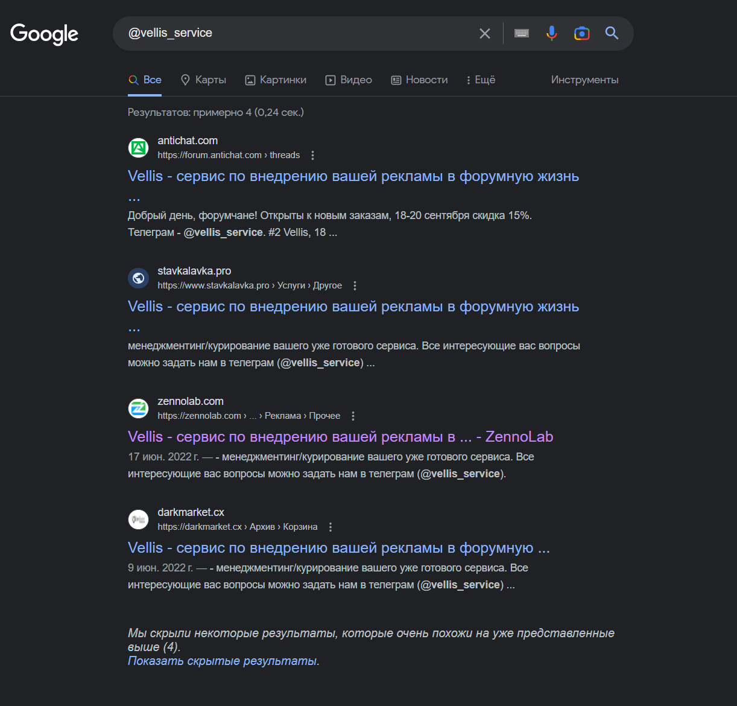The width and height of the screenshot is (737, 706).
Task: Click the blue magnifier search button
Action: tap(612, 33)
